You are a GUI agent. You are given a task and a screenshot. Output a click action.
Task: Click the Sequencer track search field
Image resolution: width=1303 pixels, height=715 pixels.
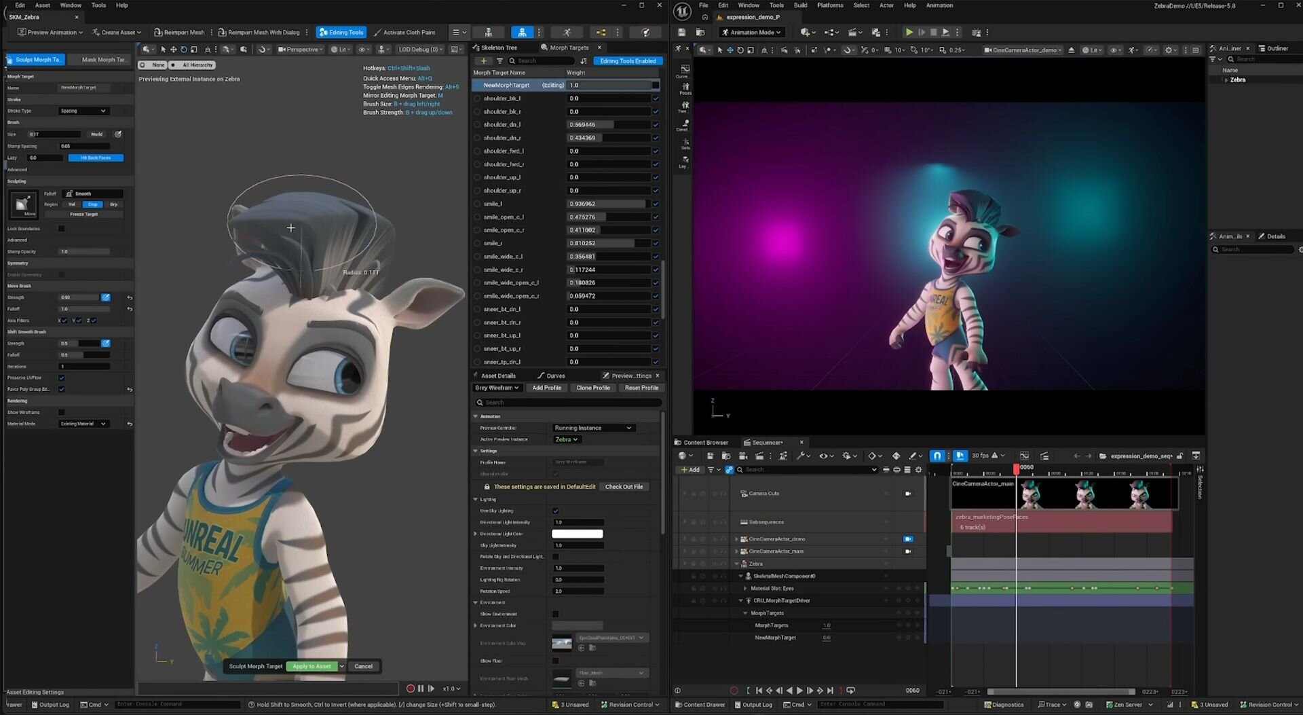807,470
